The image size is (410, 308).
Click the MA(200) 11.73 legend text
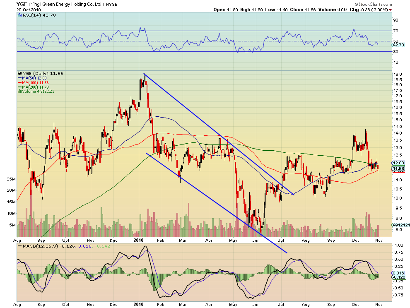pyautogui.click(x=35, y=87)
